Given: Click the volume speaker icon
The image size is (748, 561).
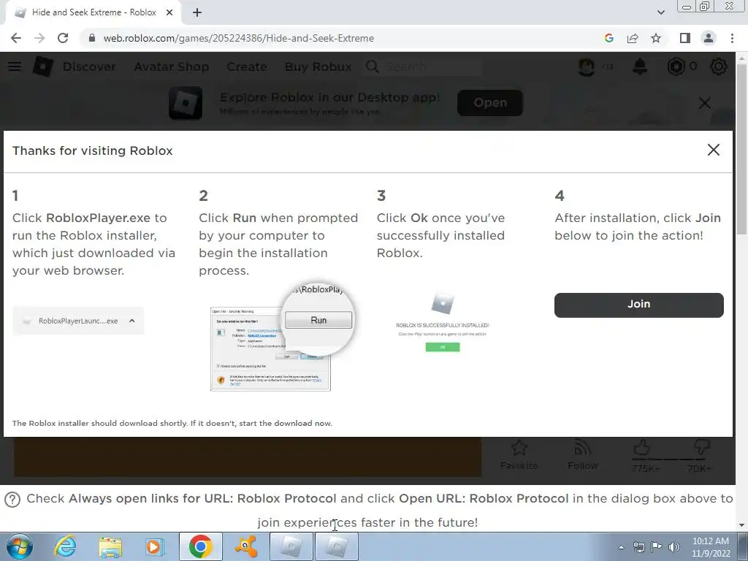Looking at the screenshot, I should tap(674, 547).
